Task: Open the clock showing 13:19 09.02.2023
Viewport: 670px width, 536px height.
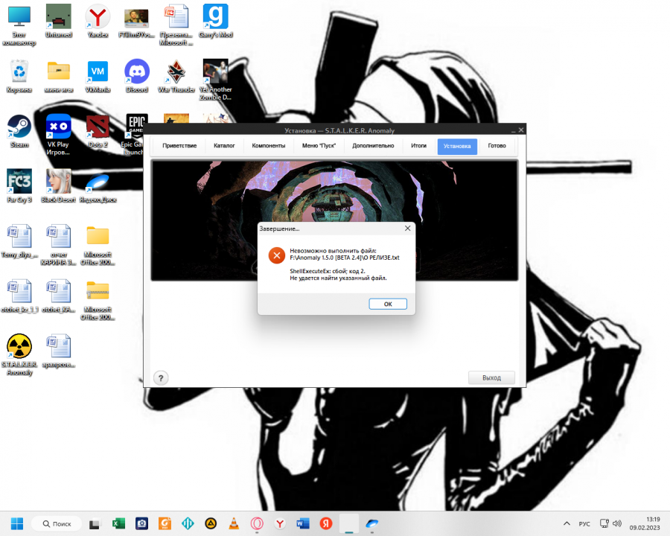Action: pyautogui.click(x=645, y=523)
